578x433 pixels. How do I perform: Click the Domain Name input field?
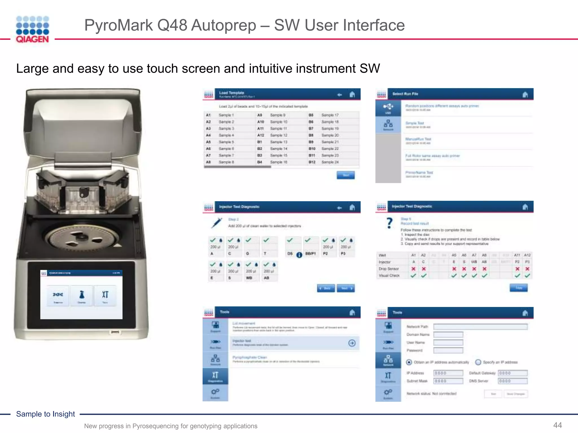click(448, 335)
